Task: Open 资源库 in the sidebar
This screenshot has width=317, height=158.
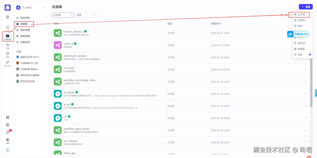Action: pos(31,24)
